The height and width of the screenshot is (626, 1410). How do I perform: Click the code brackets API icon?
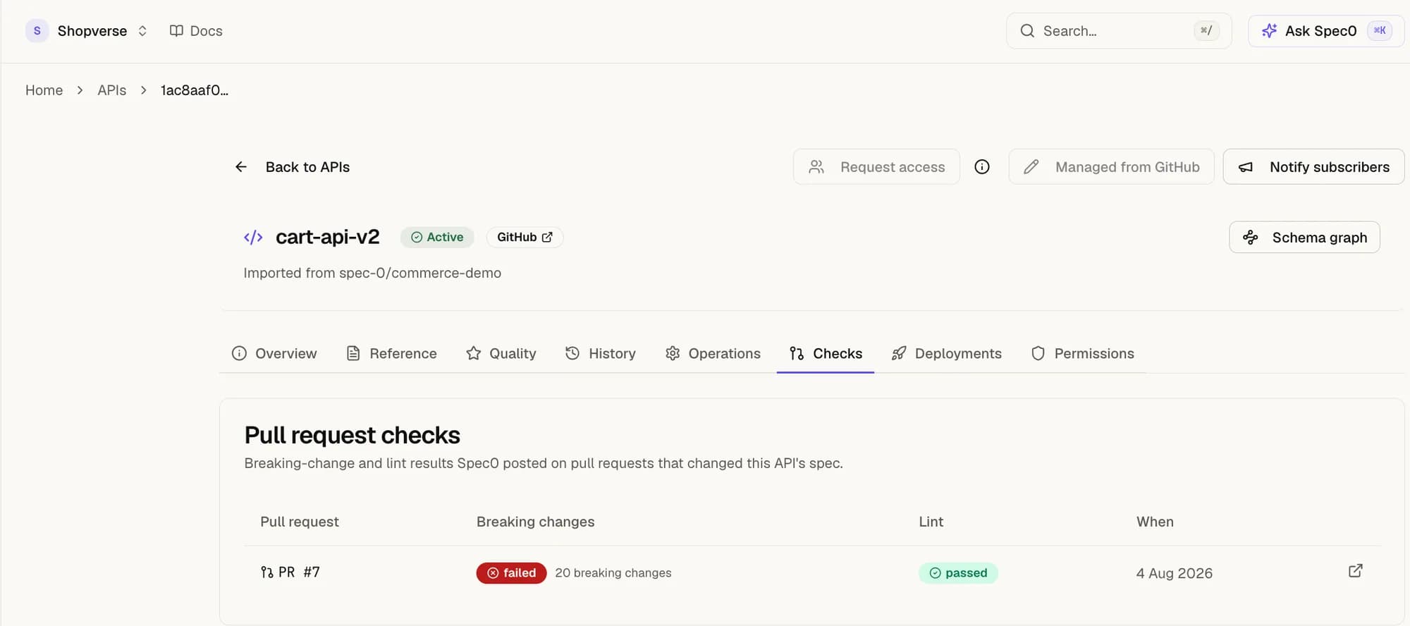coord(253,238)
